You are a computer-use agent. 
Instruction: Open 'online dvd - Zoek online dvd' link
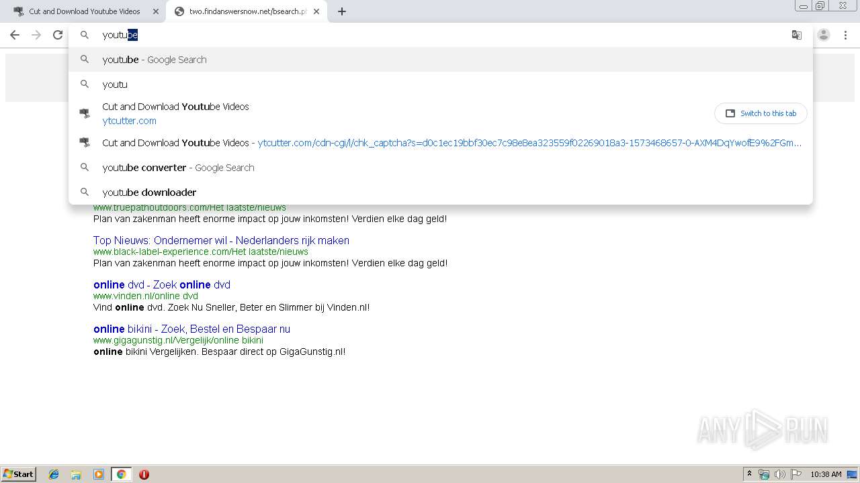click(x=162, y=284)
